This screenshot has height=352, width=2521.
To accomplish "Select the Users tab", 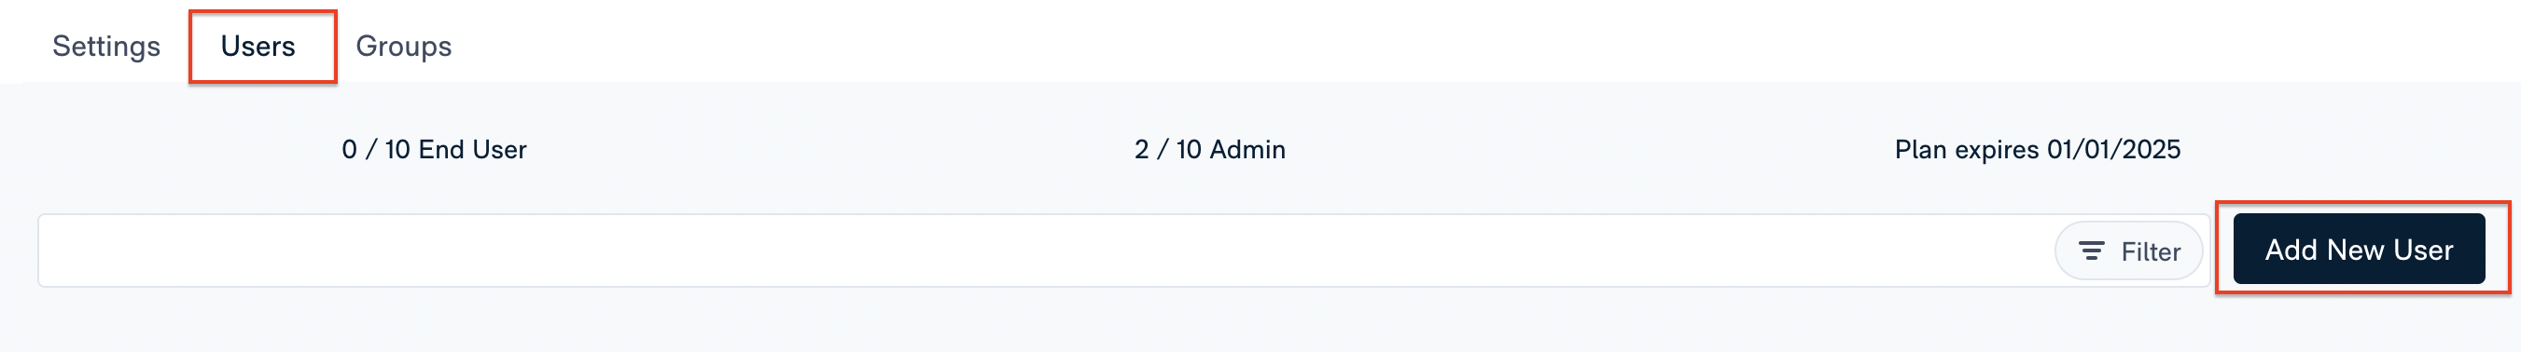I will coord(258,46).
